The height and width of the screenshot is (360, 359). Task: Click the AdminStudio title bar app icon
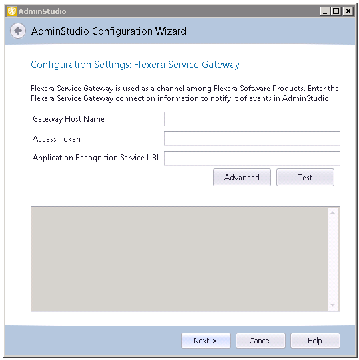click(x=12, y=11)
